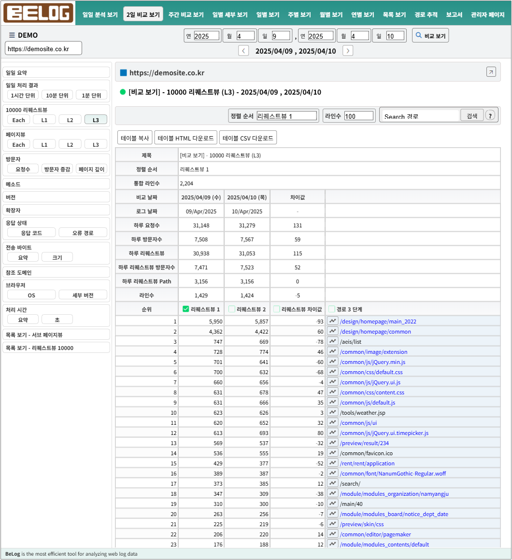Click the site URL field showing https://demosite.co.kr
The width and height of the screenshot is (512, 560).
[43, 49]
